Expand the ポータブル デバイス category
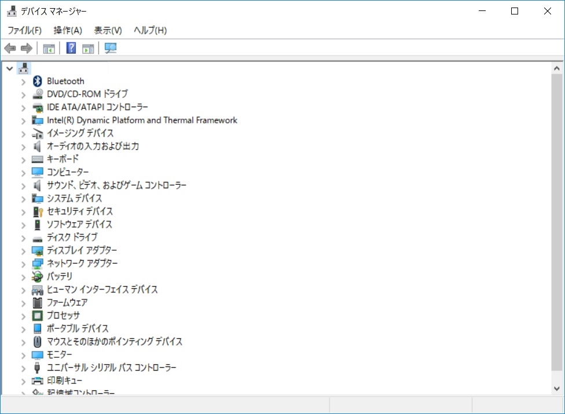Image resolution: width=565 pixels, height=414 pixels. pyautogui.click(x=23, y=329)
